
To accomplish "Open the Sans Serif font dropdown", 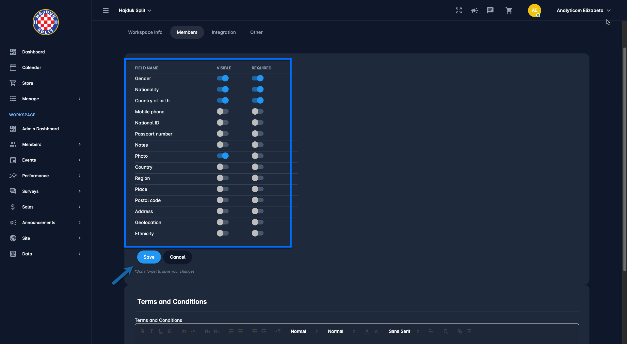I will tap(404, 331).
